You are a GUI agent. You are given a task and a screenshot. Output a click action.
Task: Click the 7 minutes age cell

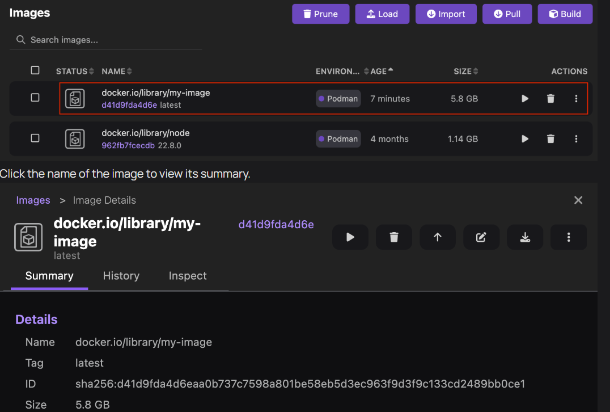pyautogui.click(x=390, y=99)
